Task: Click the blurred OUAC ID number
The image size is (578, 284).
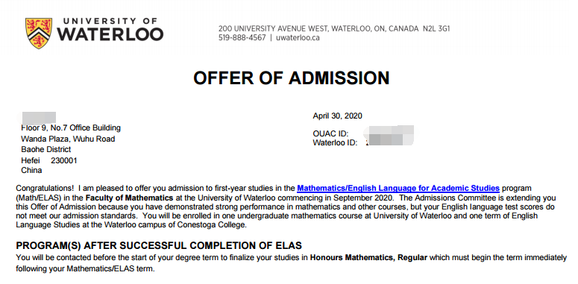Action: point(389,130)
